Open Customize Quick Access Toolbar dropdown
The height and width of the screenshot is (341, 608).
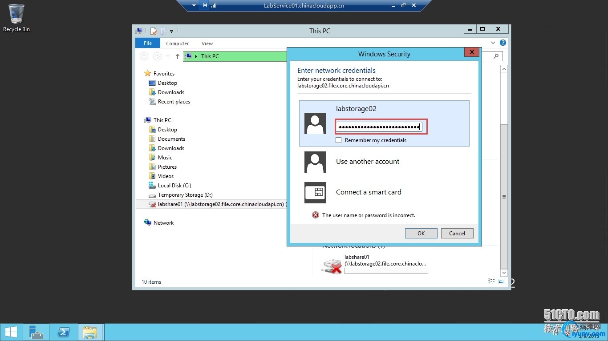click(171, 31)
